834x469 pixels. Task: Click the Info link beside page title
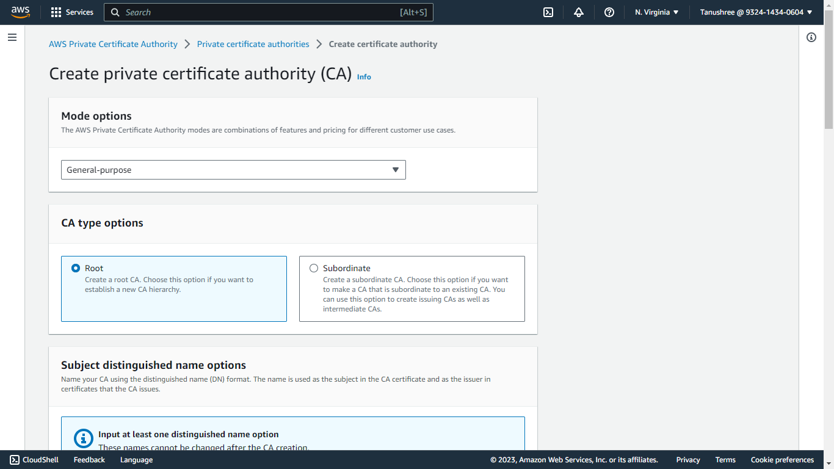click(364, 77)
